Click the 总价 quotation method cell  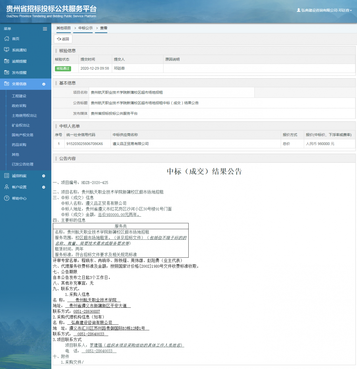click(286, 144)
